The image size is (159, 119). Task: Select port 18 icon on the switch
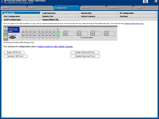pos(54,36)
